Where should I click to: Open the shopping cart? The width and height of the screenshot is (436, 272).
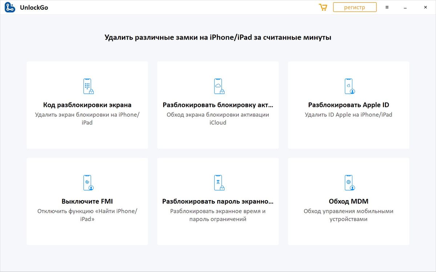coord(323,7)
